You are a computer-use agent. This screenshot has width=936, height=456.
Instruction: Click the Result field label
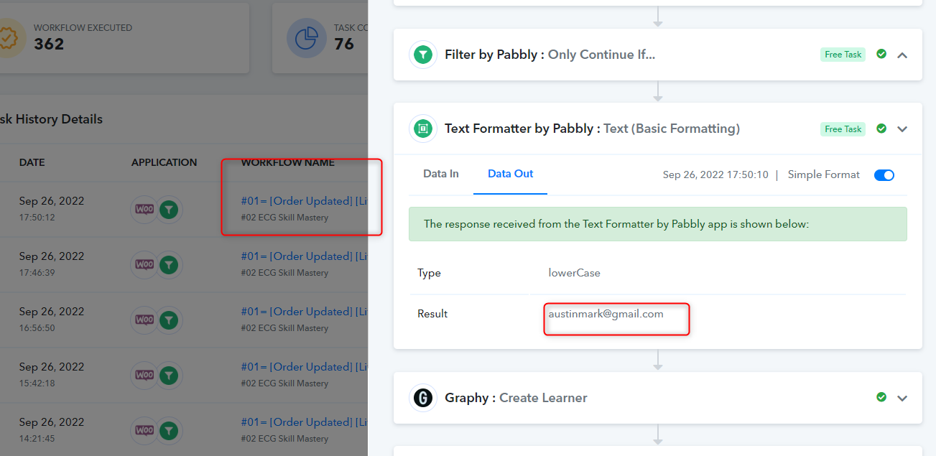coord(432,314)
